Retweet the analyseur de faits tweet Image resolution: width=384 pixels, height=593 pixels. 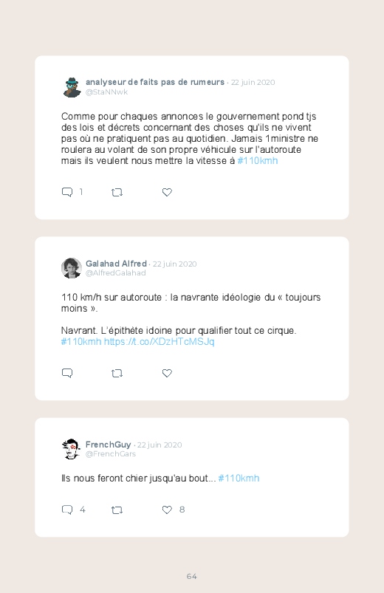117,193
